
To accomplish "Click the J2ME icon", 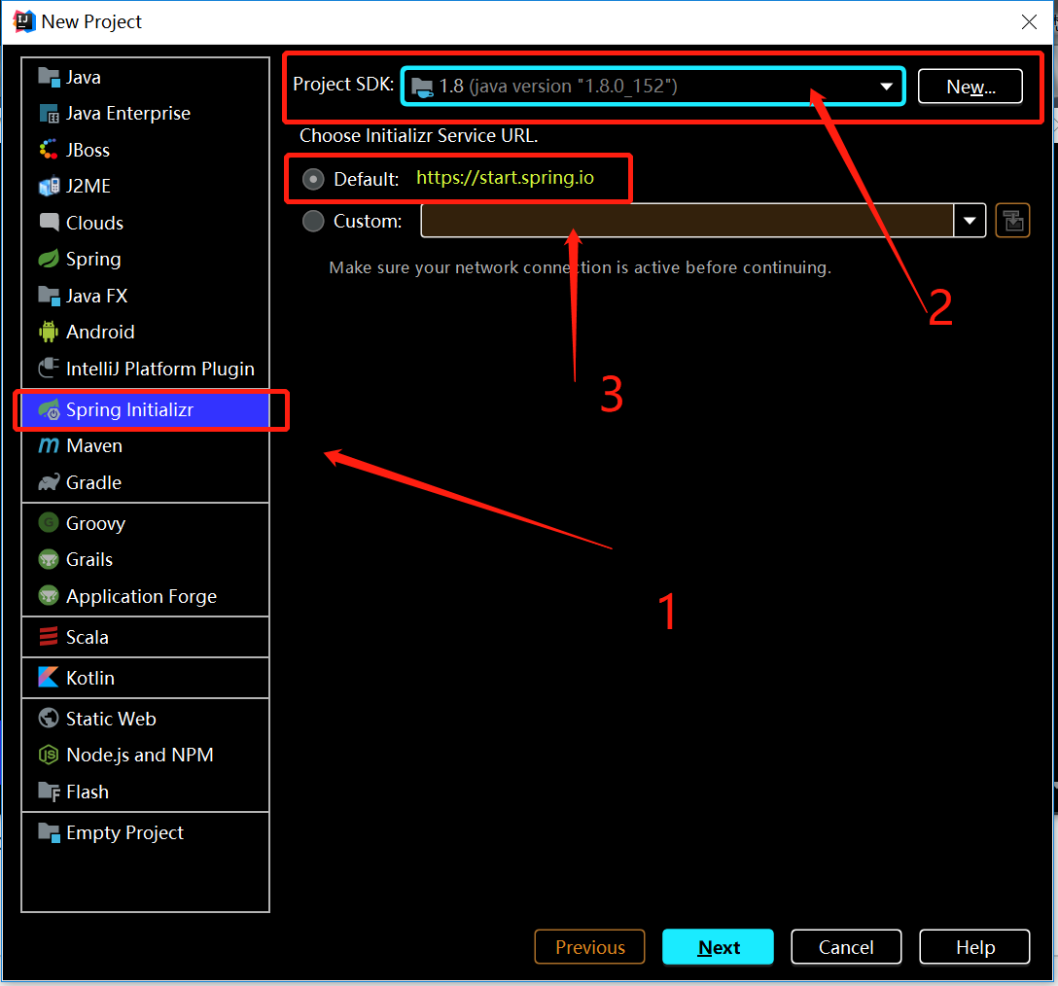I will [49, 187].
